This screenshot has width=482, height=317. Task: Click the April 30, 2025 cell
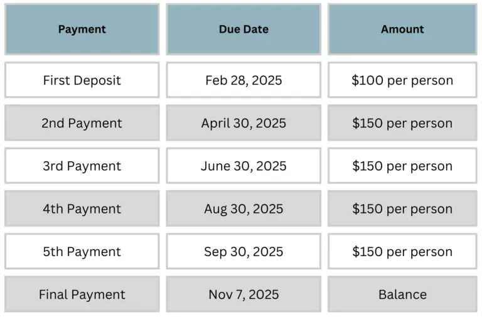click(x=244, y=123)
